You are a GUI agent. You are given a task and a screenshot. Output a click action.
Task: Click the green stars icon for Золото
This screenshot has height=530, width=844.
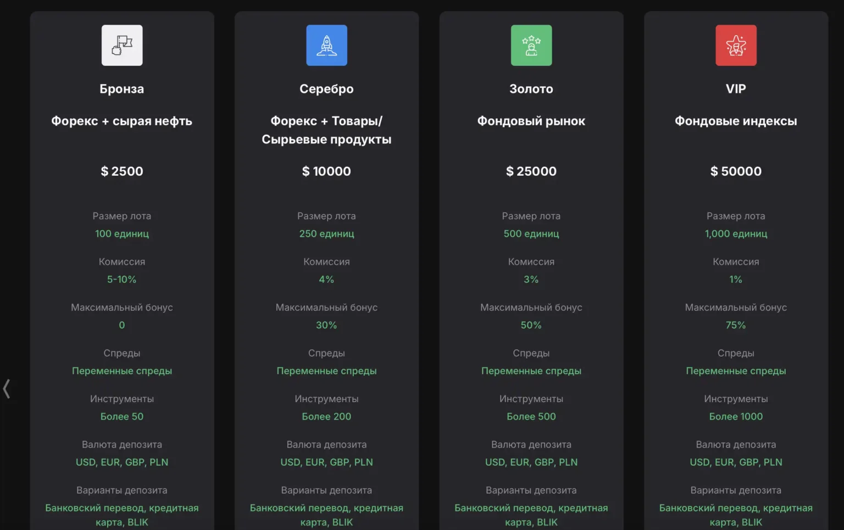[x=531, y=46]
